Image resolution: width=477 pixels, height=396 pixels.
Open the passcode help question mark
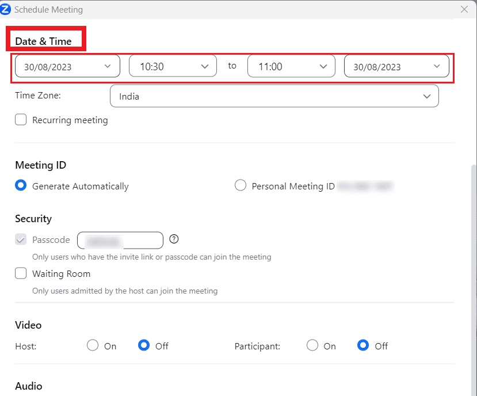coord(174,239)
